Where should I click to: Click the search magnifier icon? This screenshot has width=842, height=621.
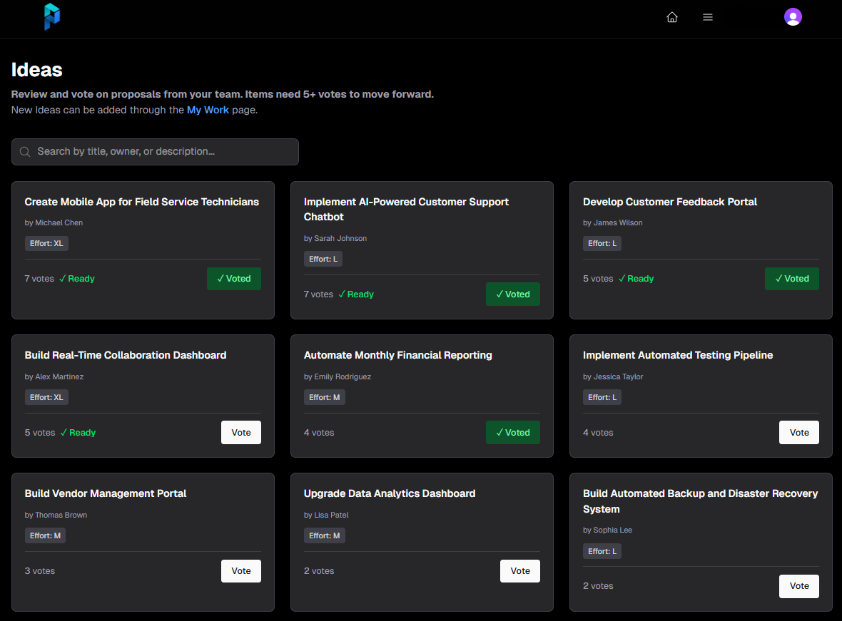tap(25, 152)
